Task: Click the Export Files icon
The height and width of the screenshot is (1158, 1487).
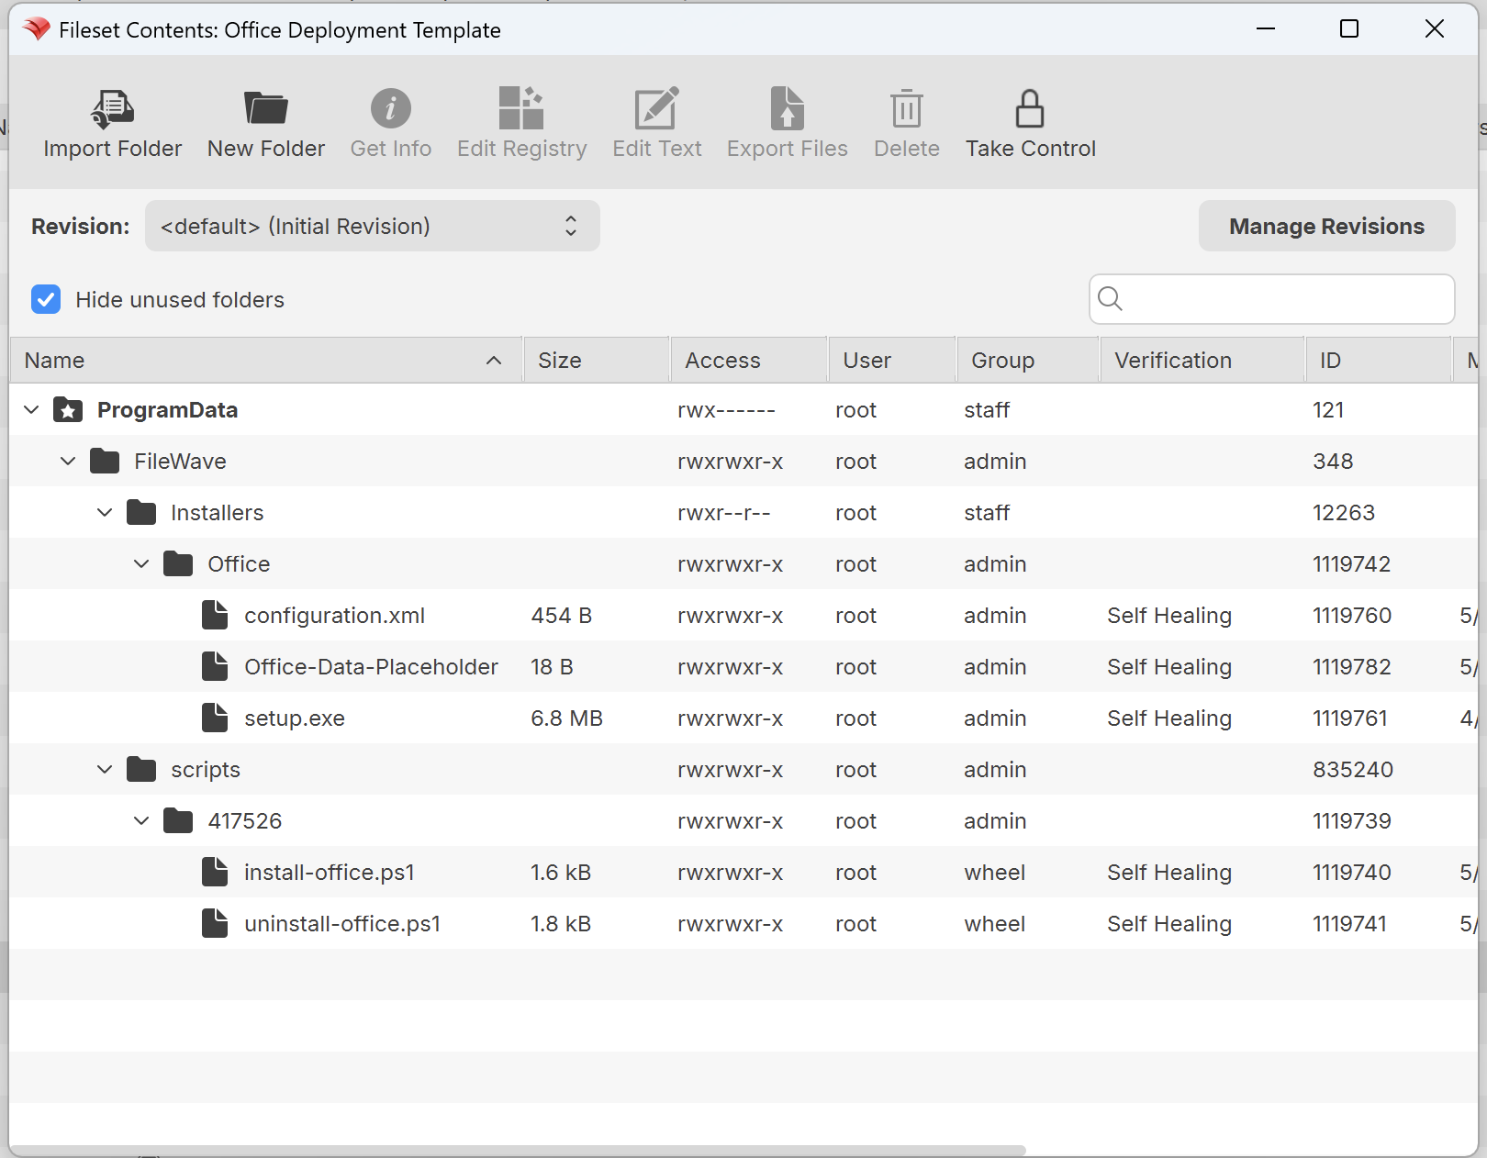Action: click(788, 108)
